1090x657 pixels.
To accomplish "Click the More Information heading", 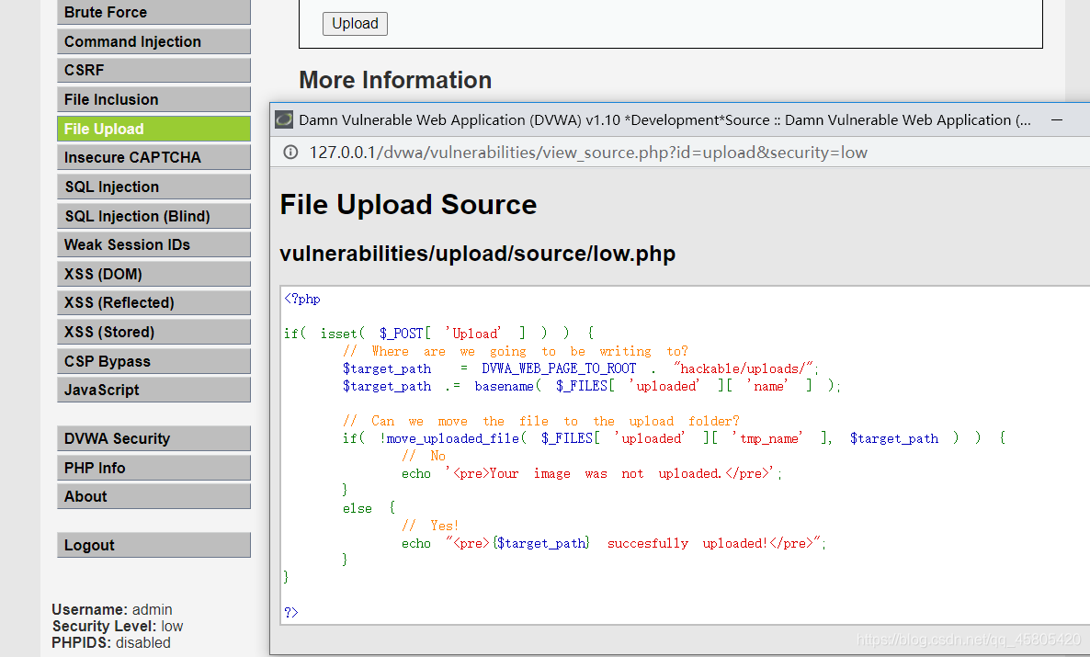I will coord(395,80).
